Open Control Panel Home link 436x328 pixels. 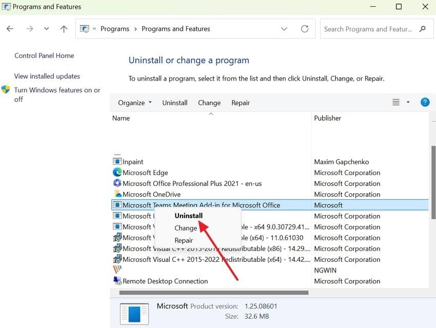(44, 55)
